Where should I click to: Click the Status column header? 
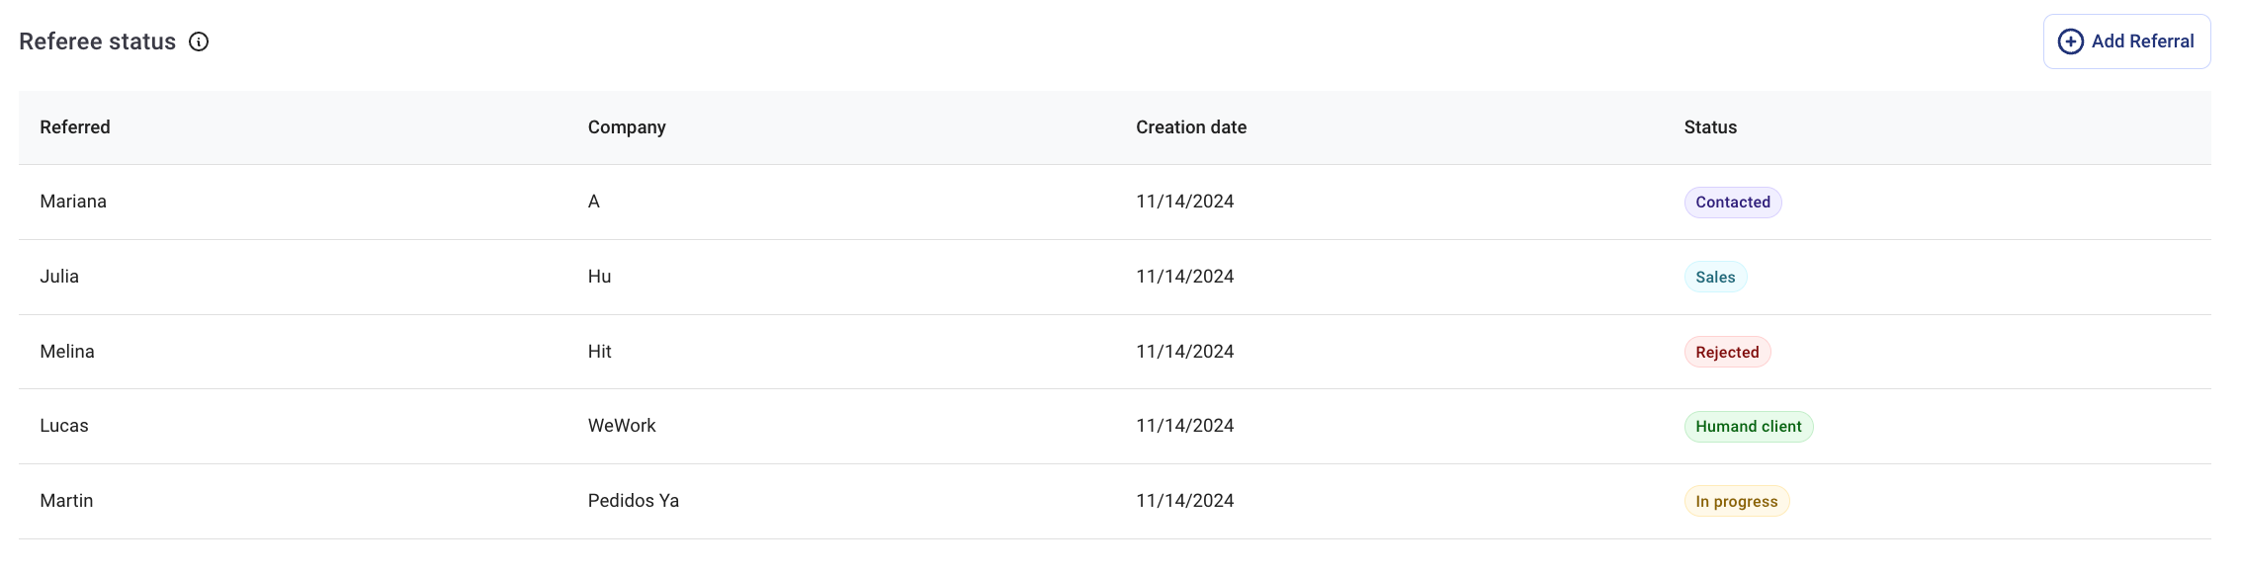[1710, 127]
